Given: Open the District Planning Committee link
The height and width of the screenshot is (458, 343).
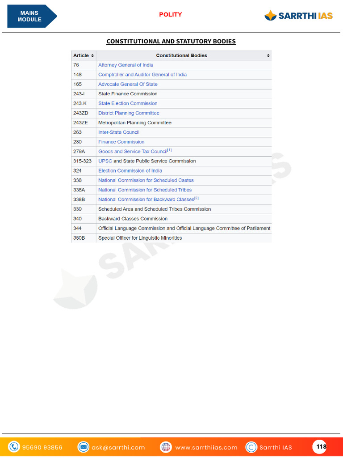Looking at the screenshot, I should 129,113.
